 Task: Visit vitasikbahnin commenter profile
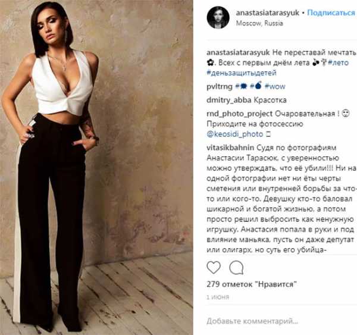pos(230,148)
